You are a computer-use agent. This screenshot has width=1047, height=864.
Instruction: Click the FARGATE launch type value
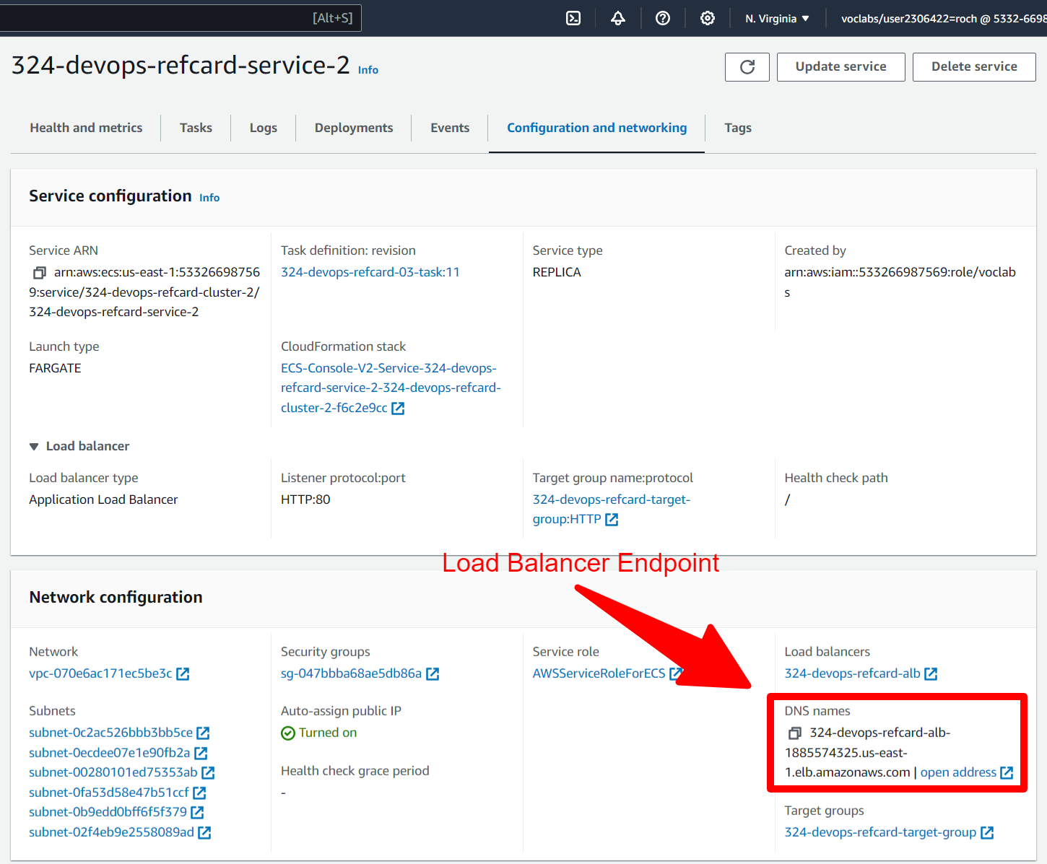(55, 368)
